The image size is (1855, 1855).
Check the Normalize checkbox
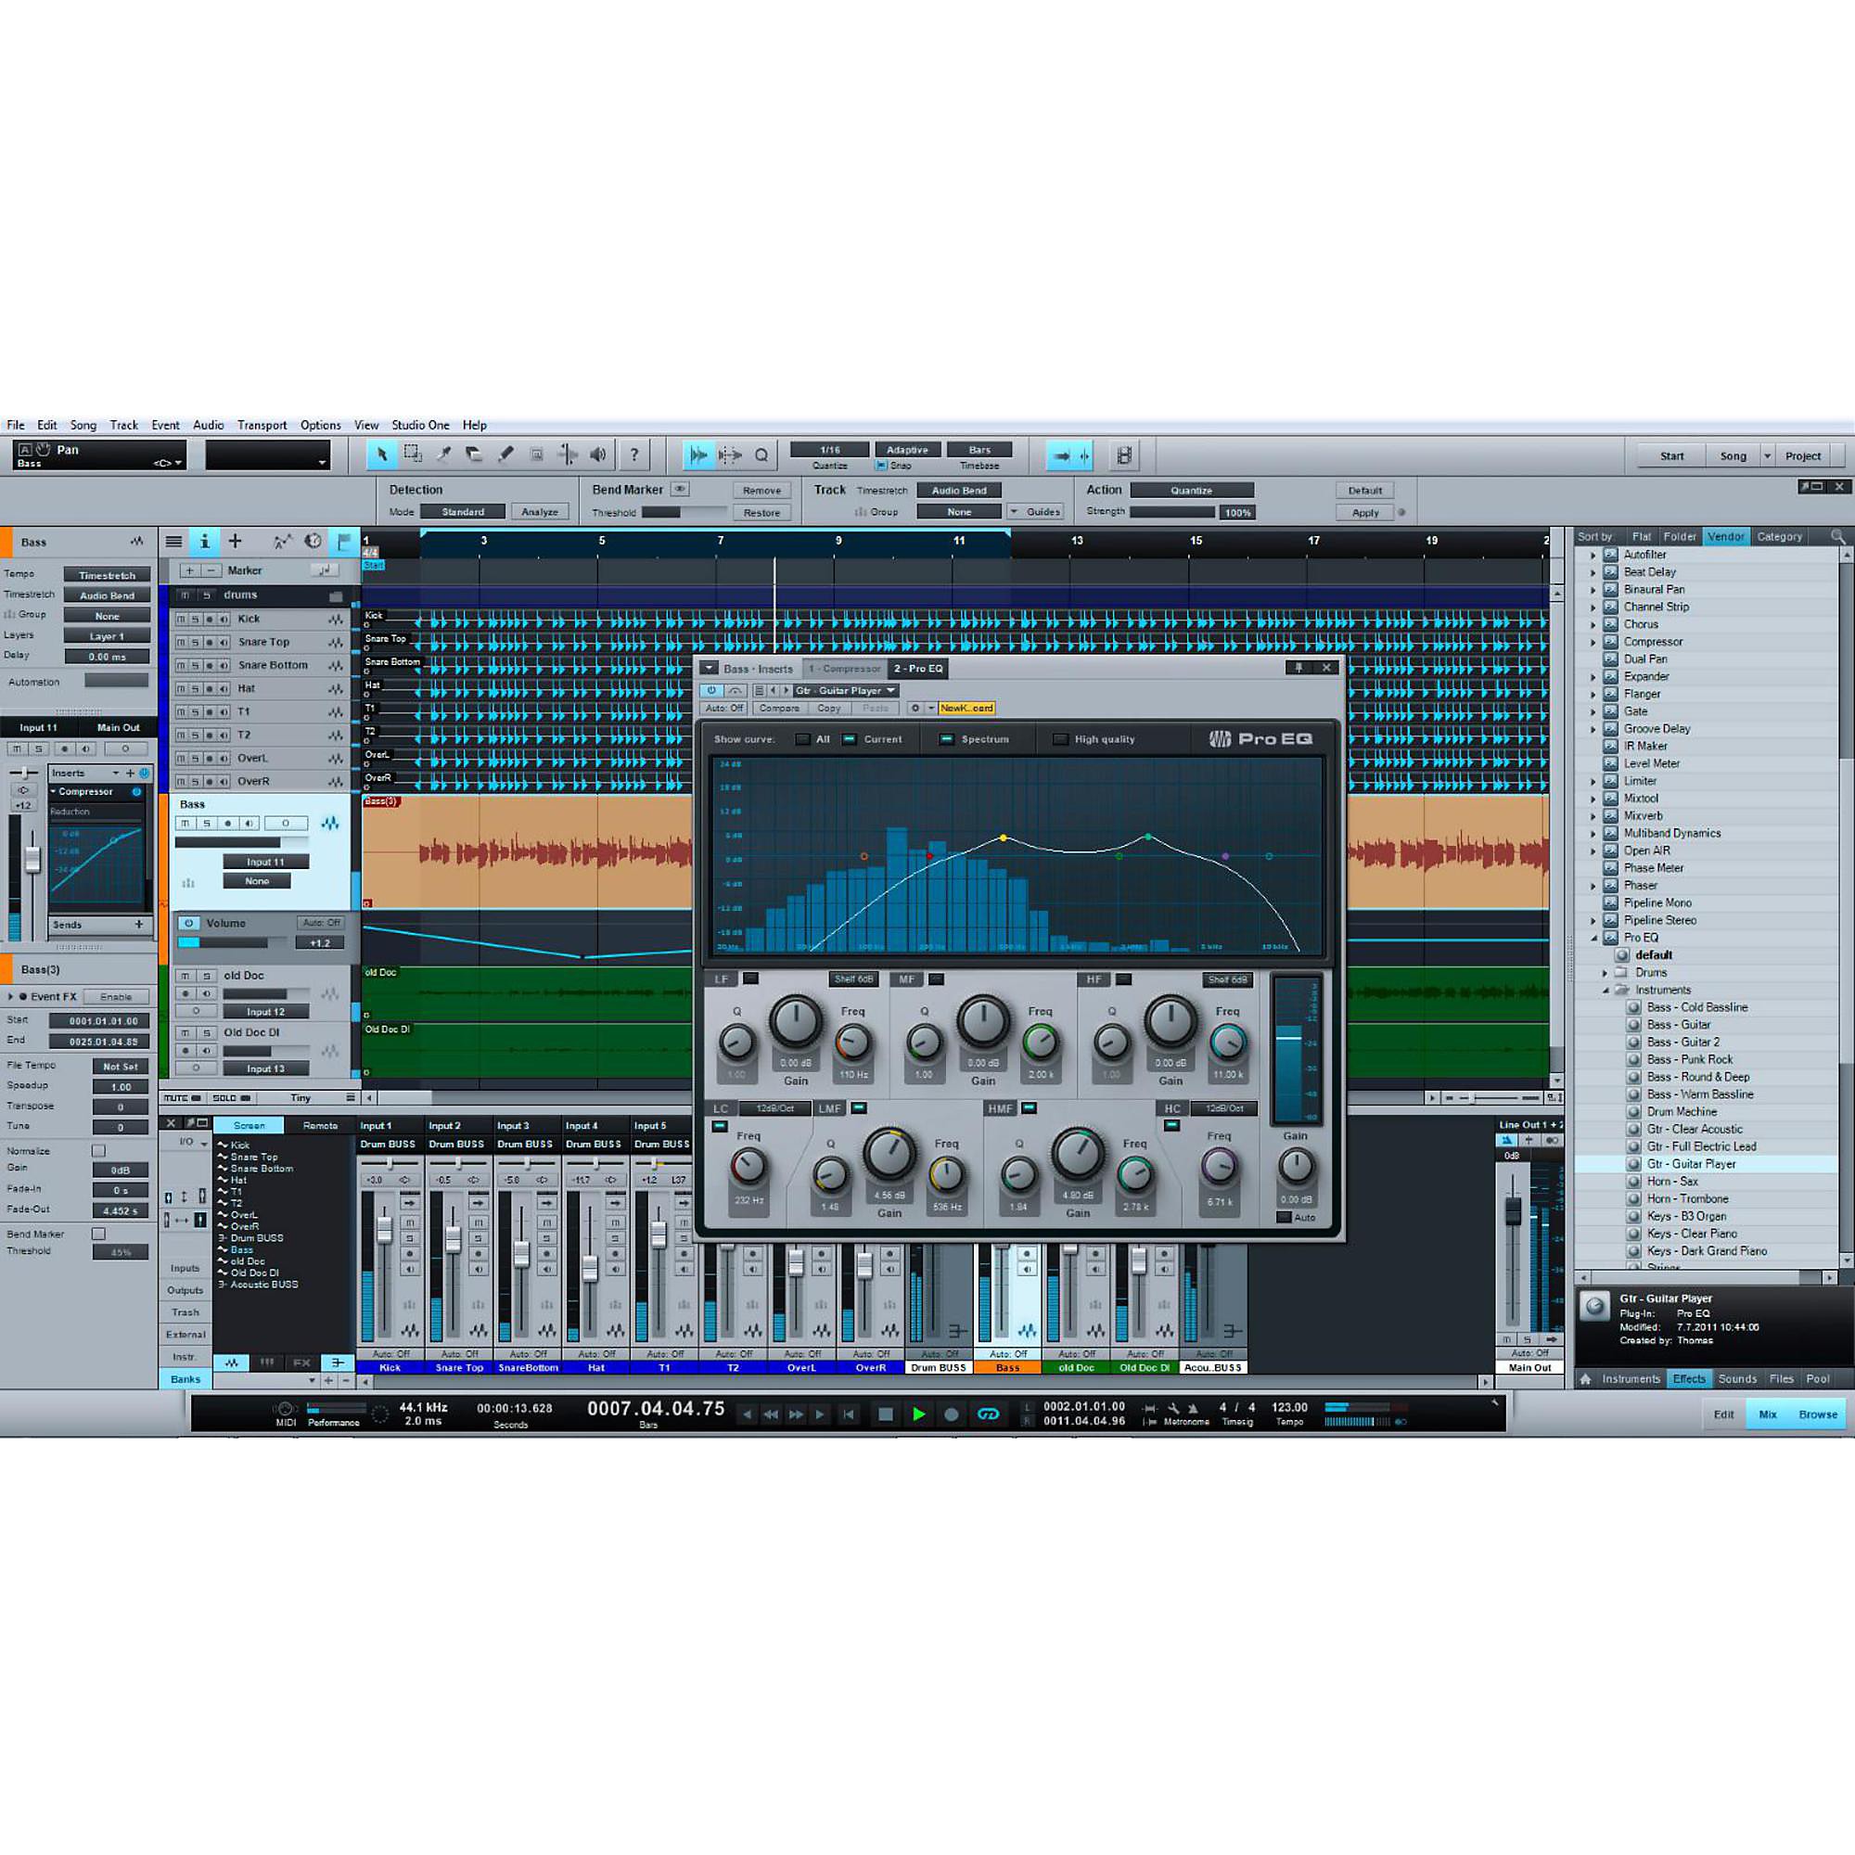98,1150
